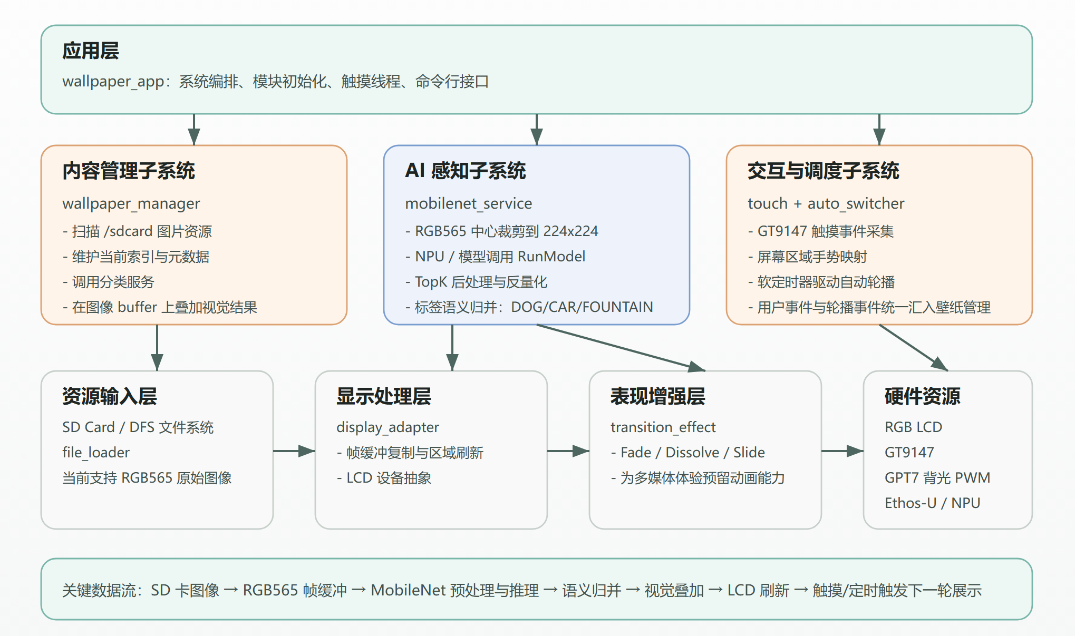Click the AI 感知子系统 heading
The width and height of the screenshot is (1075, 636).
pos(465,171)
